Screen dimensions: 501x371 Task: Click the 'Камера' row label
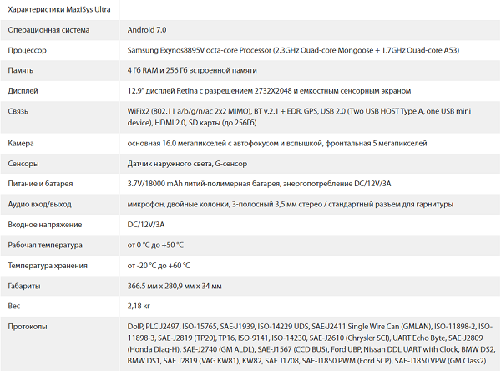[22, 144]
